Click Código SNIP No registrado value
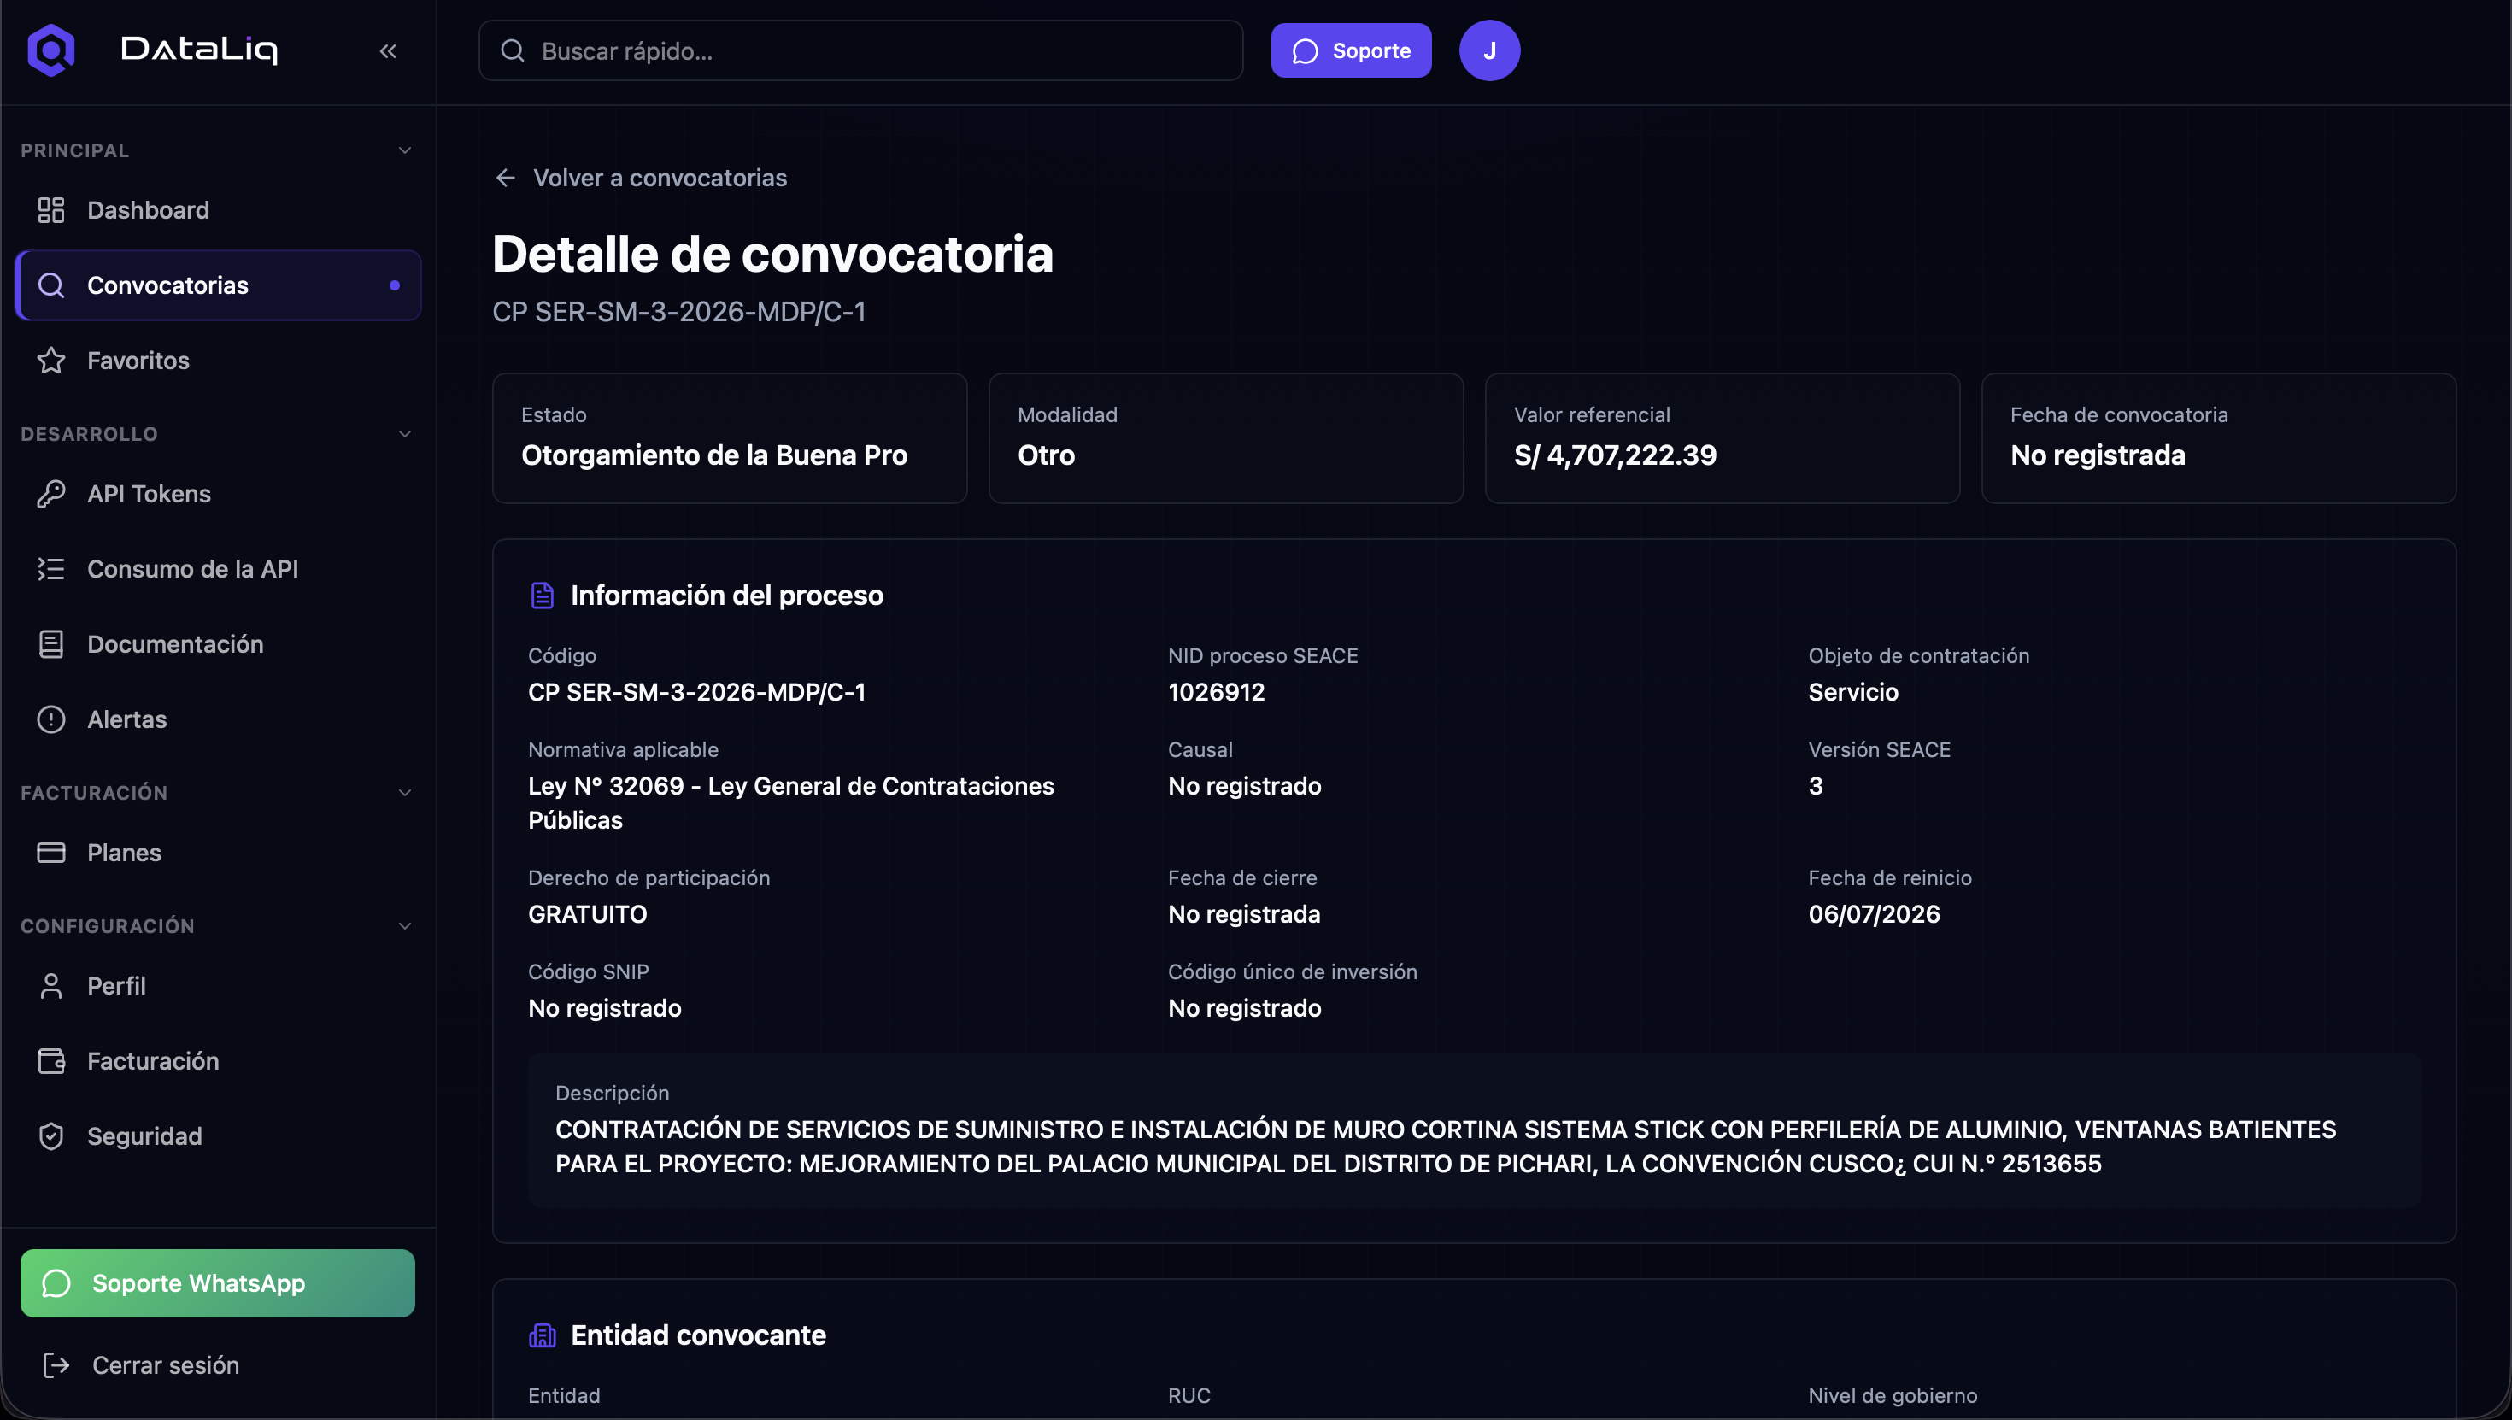 pyautogui.click(x=605, y=1007)
